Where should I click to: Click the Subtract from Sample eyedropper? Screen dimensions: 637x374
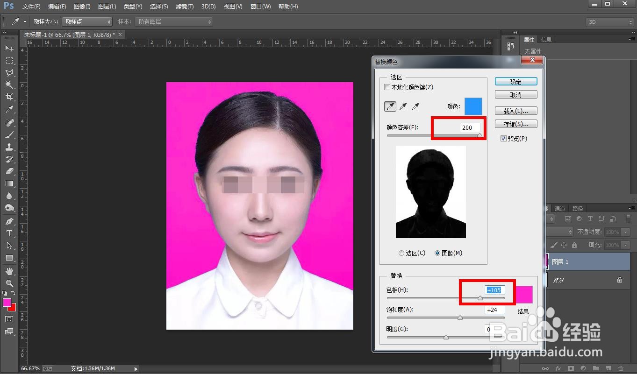point(415,107)
